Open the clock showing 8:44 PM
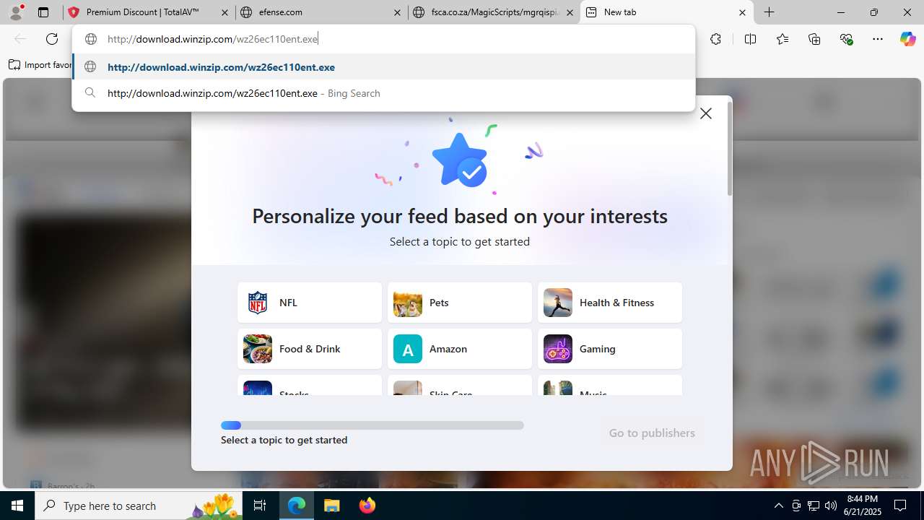The image size is (924, 520). coord(863,506)
